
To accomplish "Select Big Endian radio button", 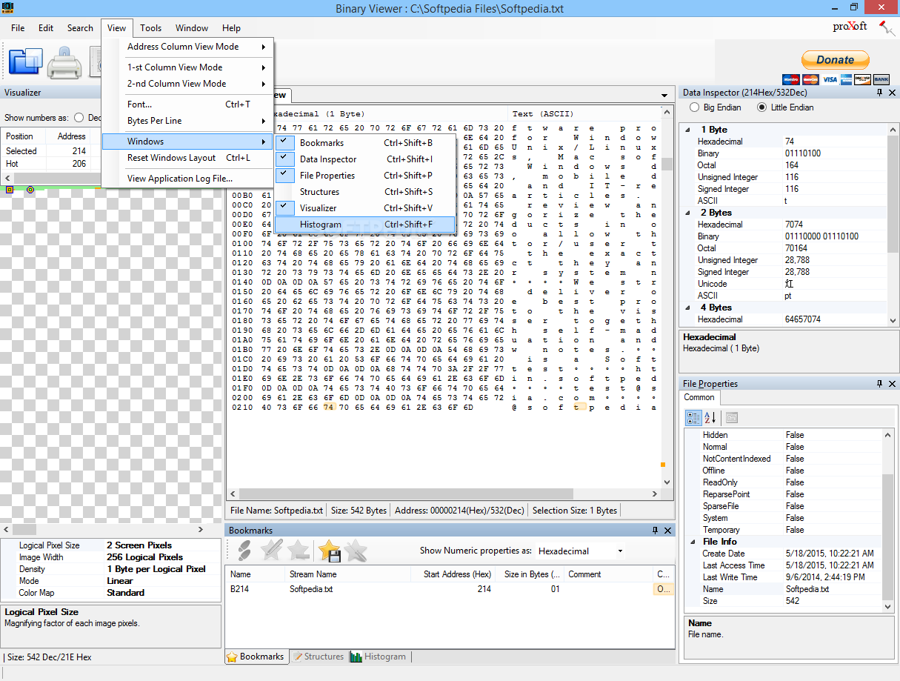I will click(694, 107).
